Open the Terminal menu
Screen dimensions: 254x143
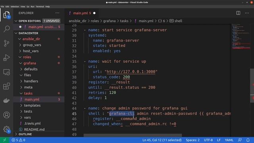pyautogui.click(x=40, y=7)
